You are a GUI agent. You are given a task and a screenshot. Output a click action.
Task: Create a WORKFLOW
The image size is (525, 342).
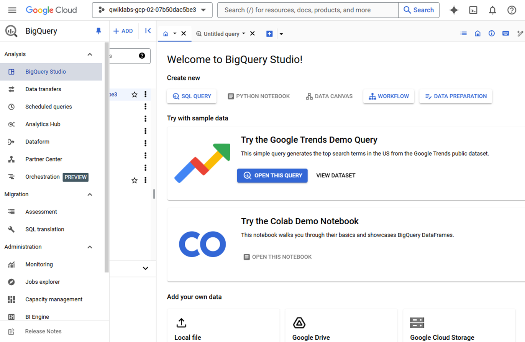pos(389,96)
